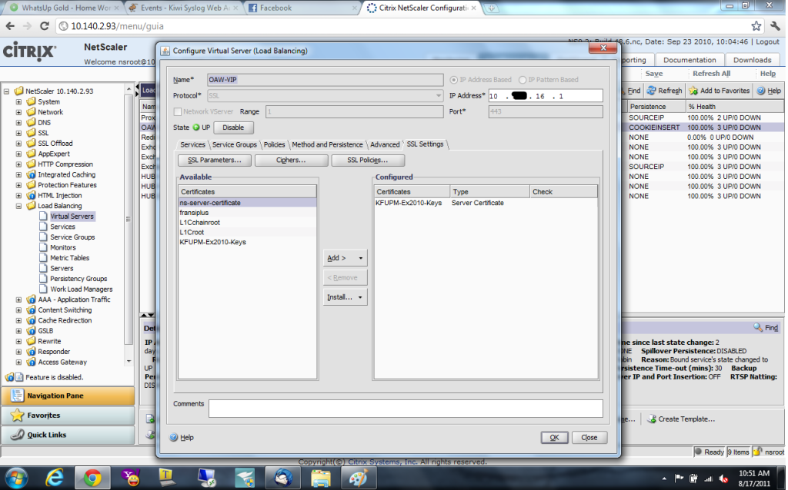Open Thunderbird mail taskbar icon
This screenshot has height=490, width=788.
(283, 478)
